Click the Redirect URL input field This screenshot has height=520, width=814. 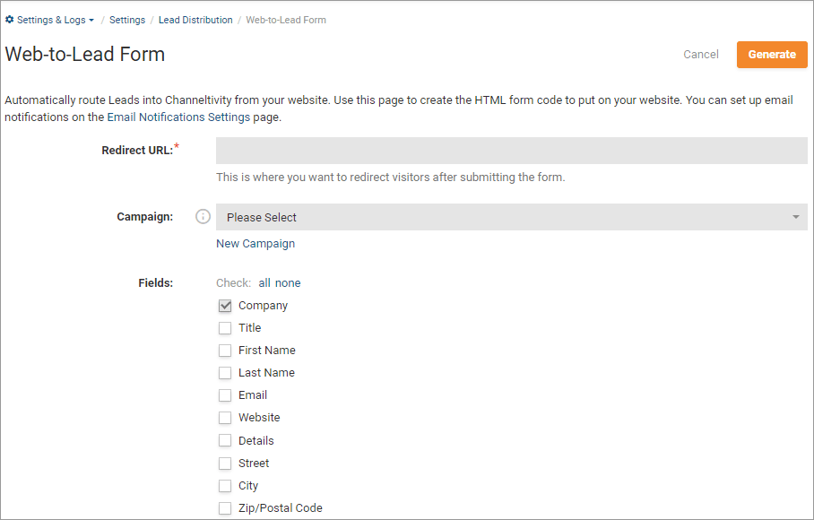coord(510,150)
